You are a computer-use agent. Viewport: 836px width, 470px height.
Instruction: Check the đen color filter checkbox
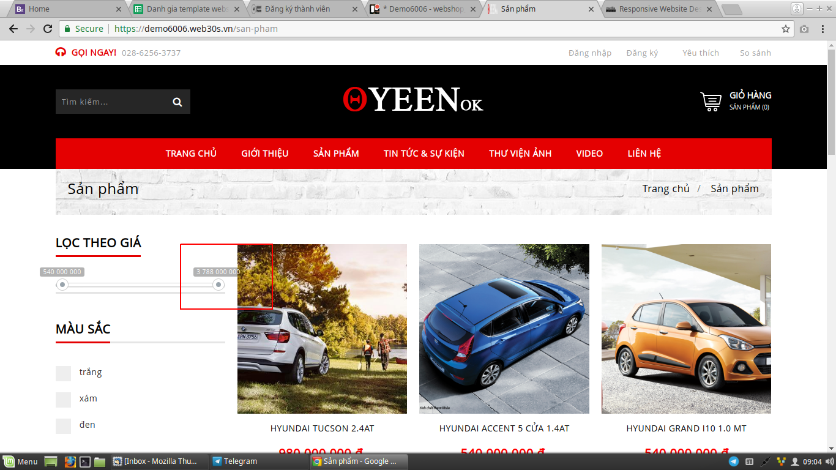63,426
